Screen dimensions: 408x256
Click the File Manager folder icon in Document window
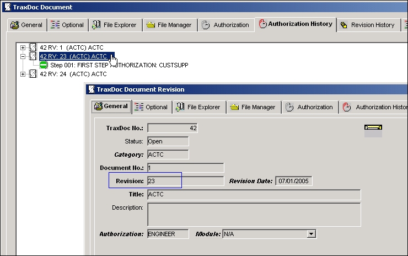[x=151, y=25]
